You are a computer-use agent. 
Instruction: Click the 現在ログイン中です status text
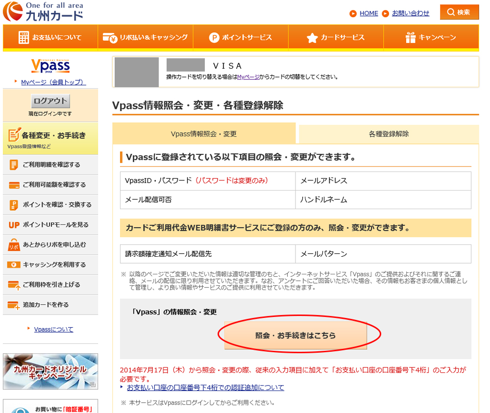click(50, 114)
